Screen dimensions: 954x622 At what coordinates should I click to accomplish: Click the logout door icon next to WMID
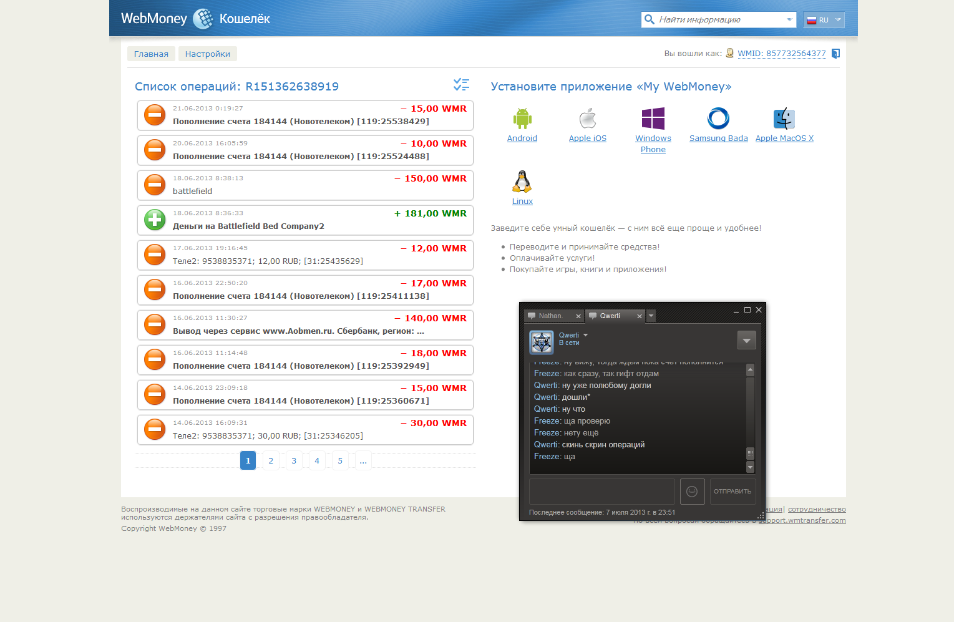tap(836, 54)
